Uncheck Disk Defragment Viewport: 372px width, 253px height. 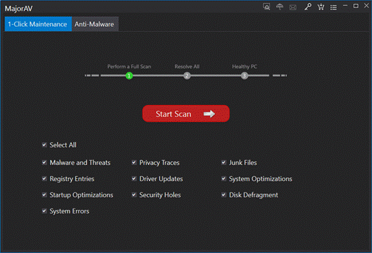click(224, 194)
